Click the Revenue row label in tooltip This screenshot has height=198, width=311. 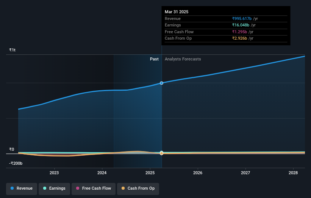pos(173,19)
